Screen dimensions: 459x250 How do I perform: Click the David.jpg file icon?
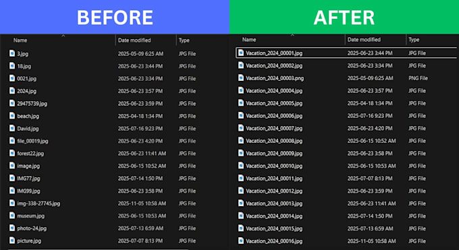pyautogui.click(x=12, y=128)
